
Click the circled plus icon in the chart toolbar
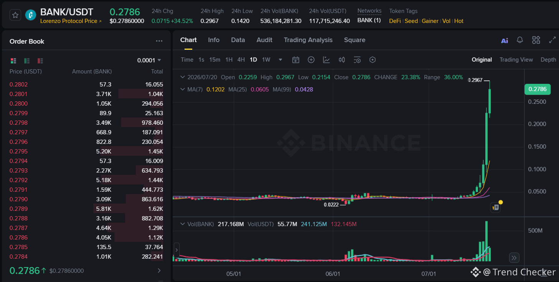point(311,60)
